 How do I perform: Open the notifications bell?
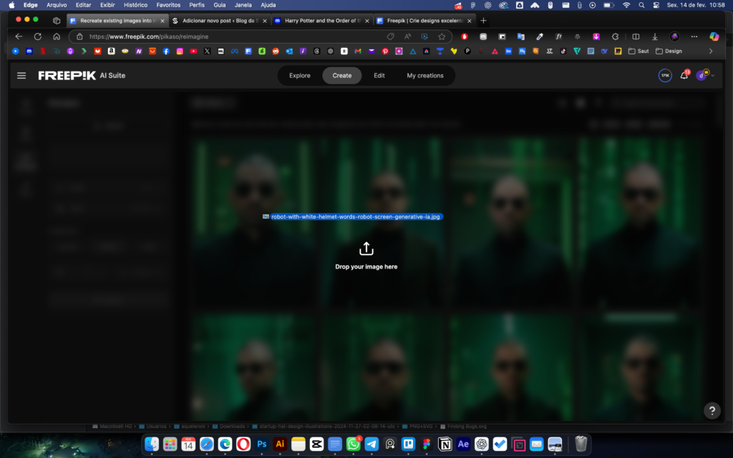point(684,75)
